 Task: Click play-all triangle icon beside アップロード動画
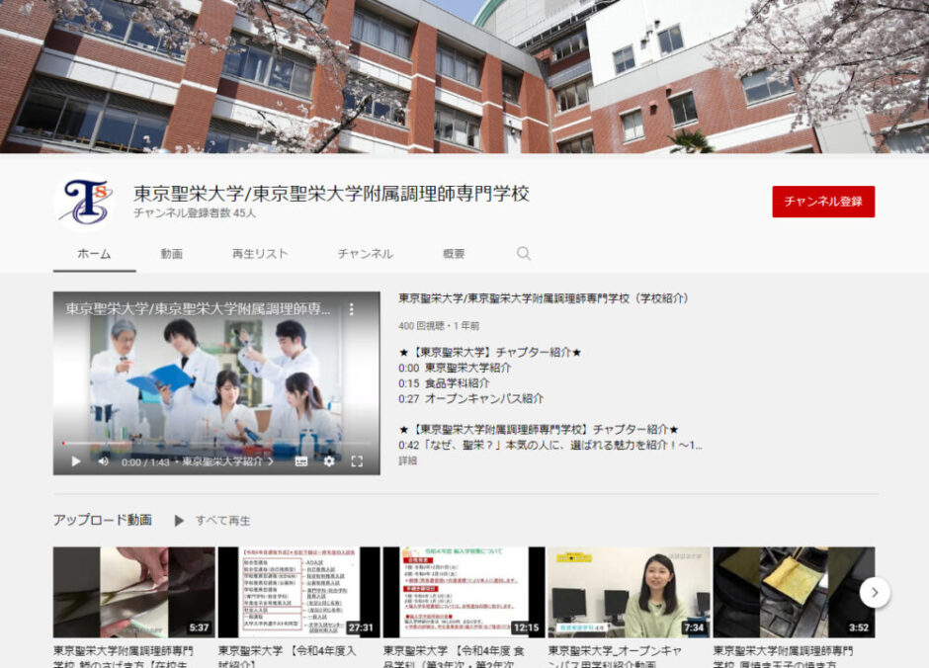pyautogui.click(x=179, y=520)
